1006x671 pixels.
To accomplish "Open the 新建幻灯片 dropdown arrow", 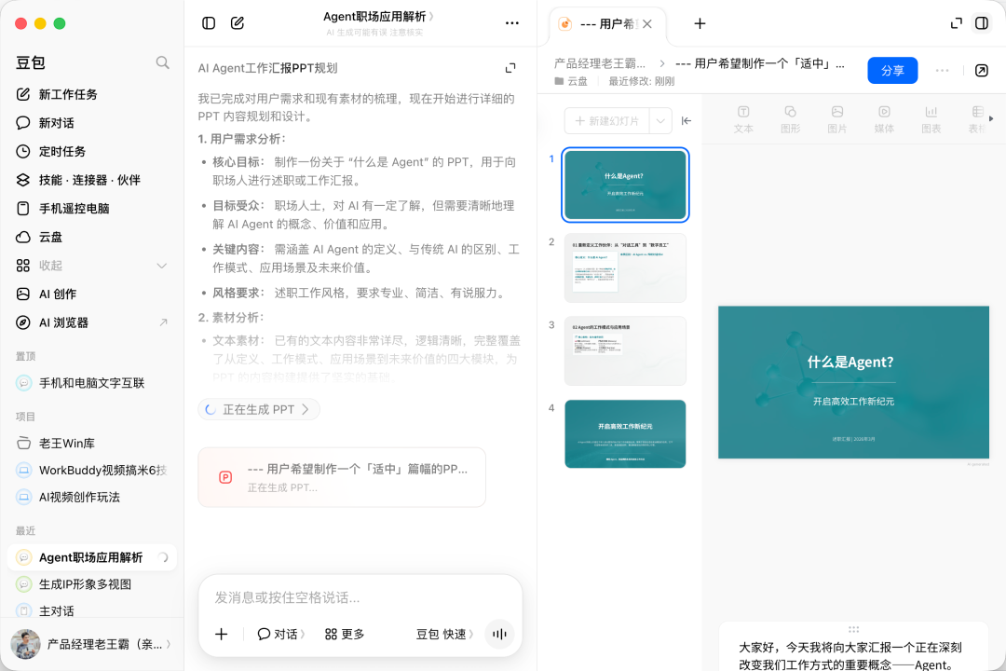I will (x=660, y=121).
